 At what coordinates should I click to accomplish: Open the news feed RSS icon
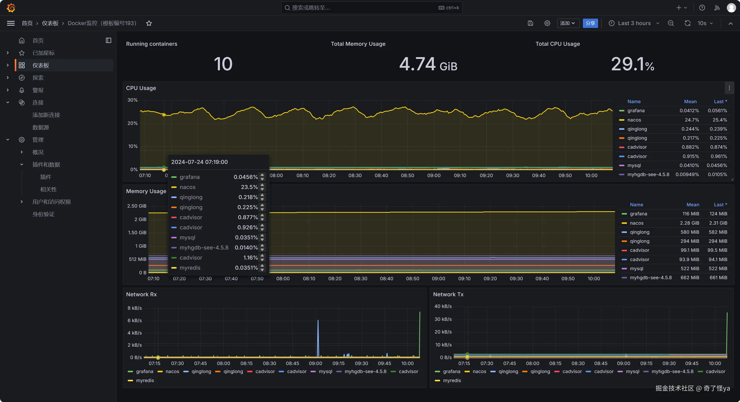(717, 8)
